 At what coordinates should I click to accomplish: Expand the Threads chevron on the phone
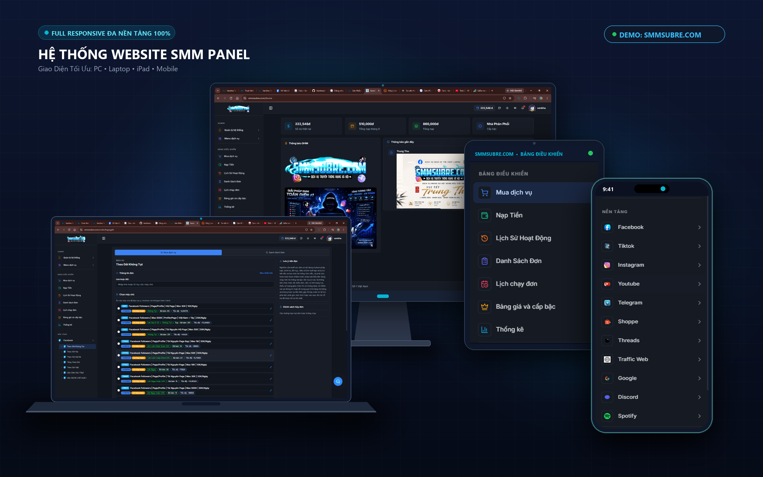coord(699,341)
